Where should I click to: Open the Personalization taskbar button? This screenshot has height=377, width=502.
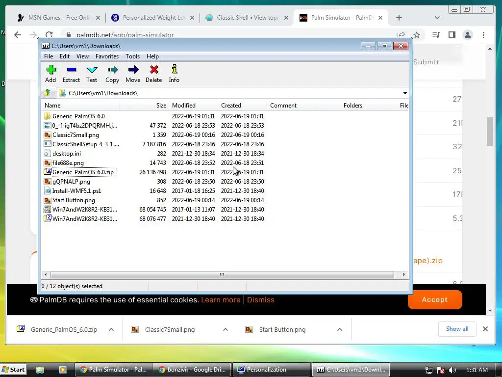[x=272, y=370]
